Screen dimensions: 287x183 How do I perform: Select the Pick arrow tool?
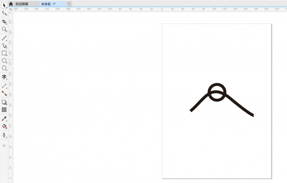(4, 5)
